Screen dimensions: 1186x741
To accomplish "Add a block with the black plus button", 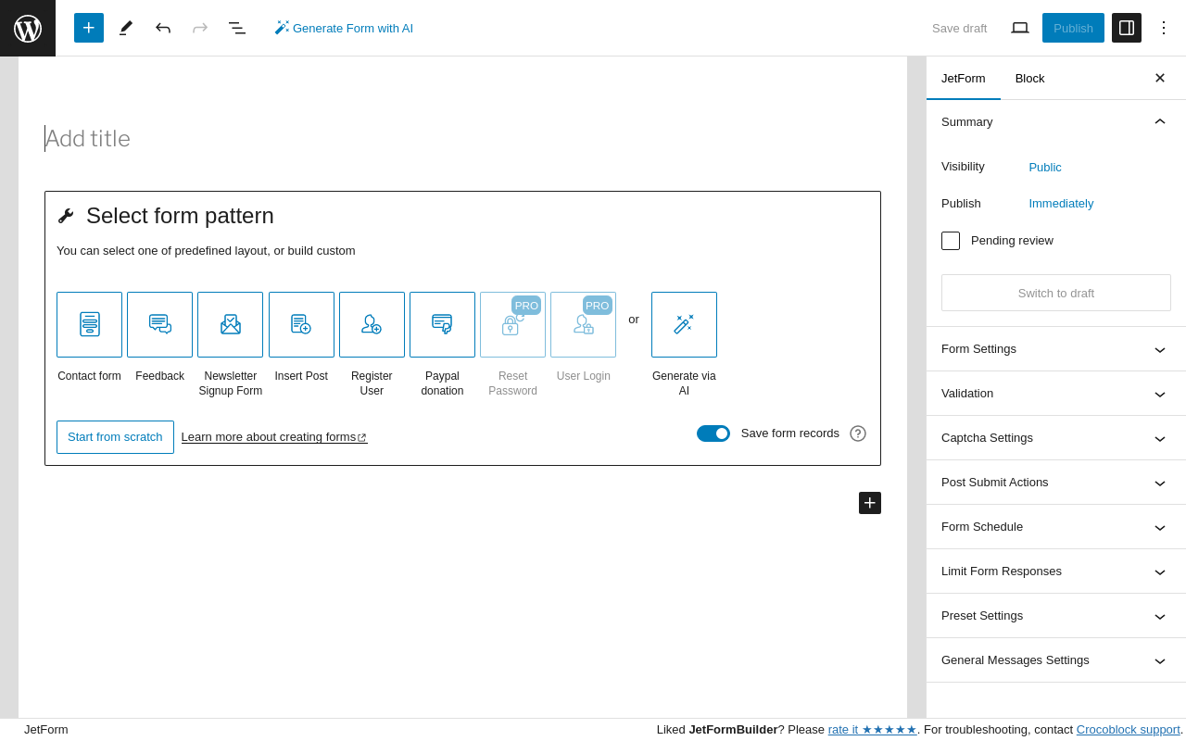I will (x=870, y=503).
